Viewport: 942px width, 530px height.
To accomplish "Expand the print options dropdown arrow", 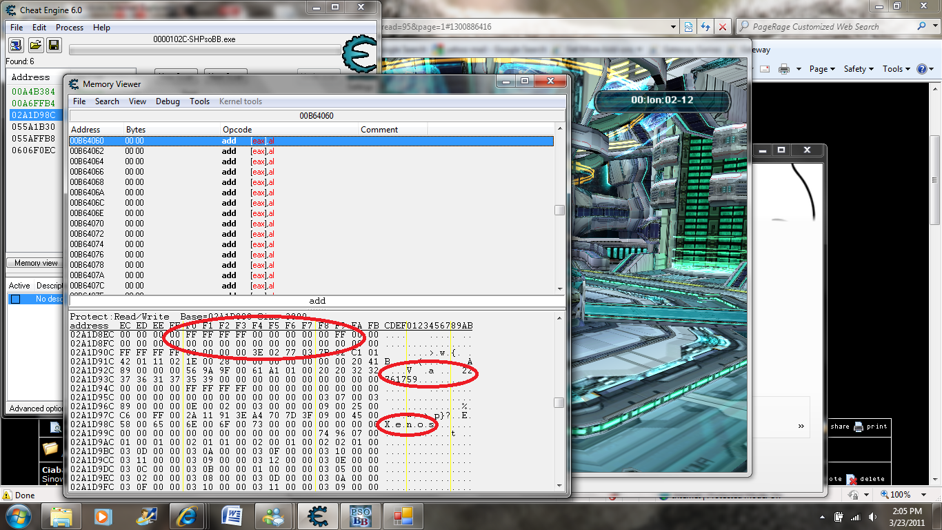I will pos(799,69).
